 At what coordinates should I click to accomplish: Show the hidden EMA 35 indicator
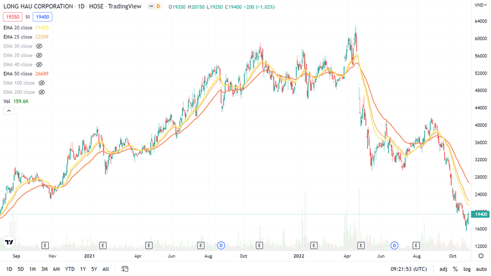(39, 55)
